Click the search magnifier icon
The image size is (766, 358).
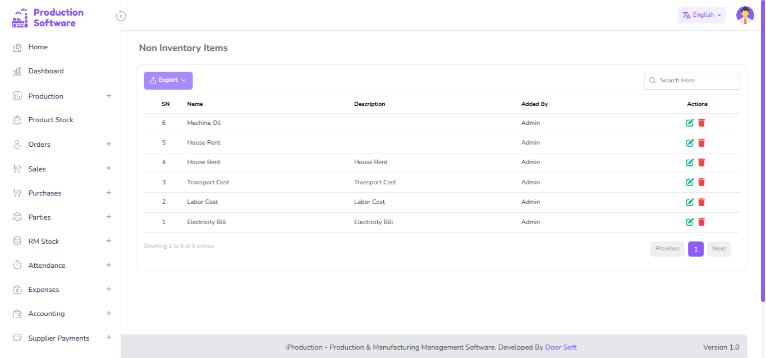[x=652, y=81]
